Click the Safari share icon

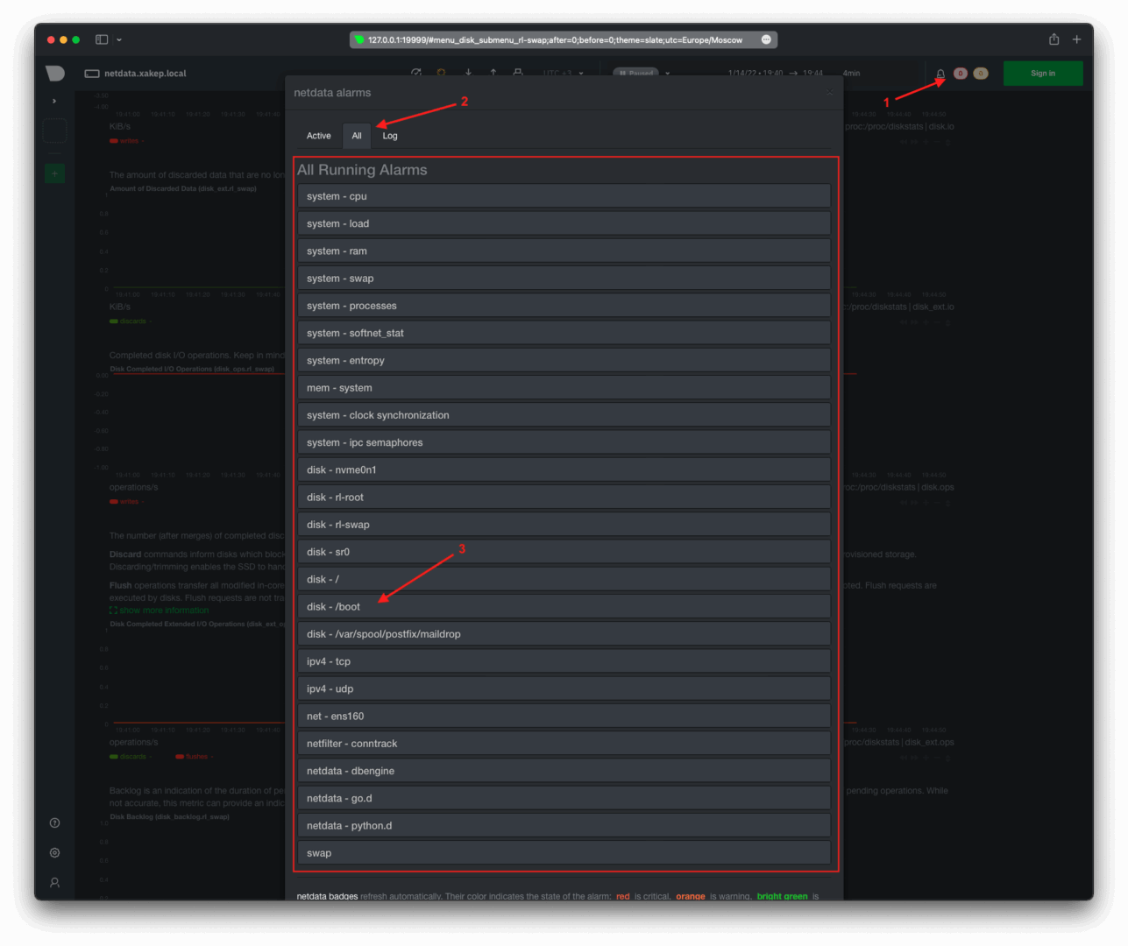[1054, 39]
